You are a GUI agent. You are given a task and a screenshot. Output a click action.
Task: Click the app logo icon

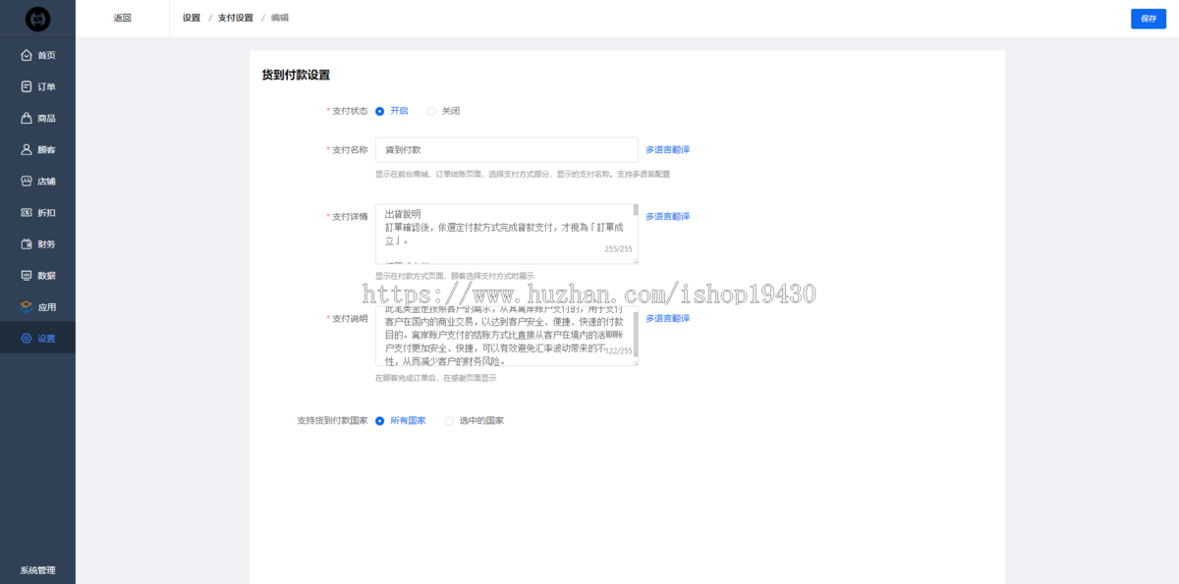click(37, 18)
